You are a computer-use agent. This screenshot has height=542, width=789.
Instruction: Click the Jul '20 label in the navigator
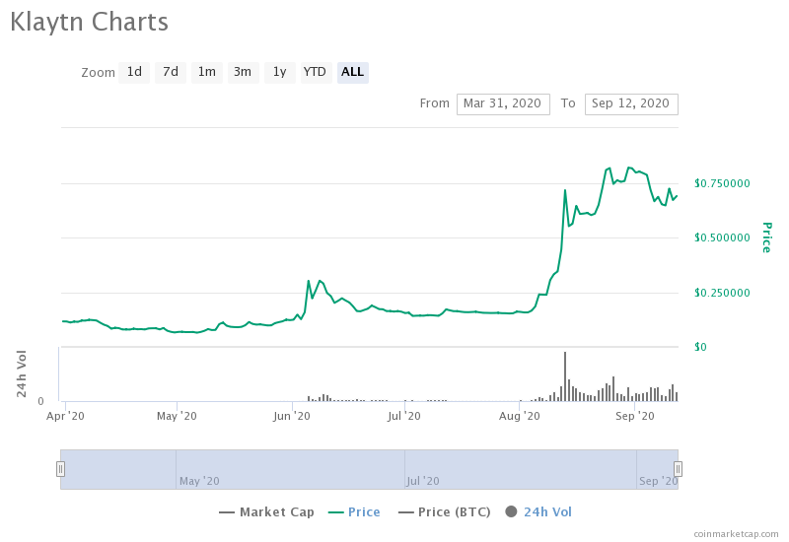click(423, 481)
